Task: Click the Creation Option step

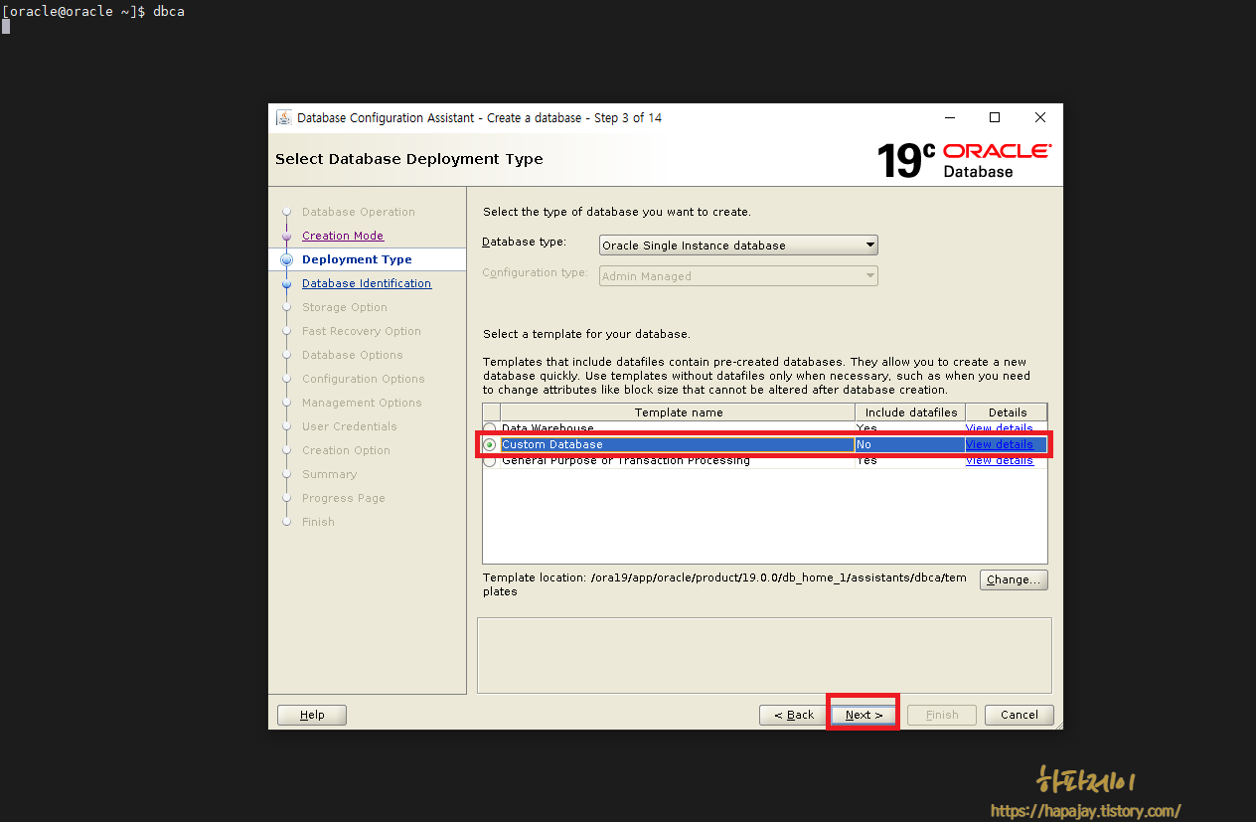Action: point(346,450)
